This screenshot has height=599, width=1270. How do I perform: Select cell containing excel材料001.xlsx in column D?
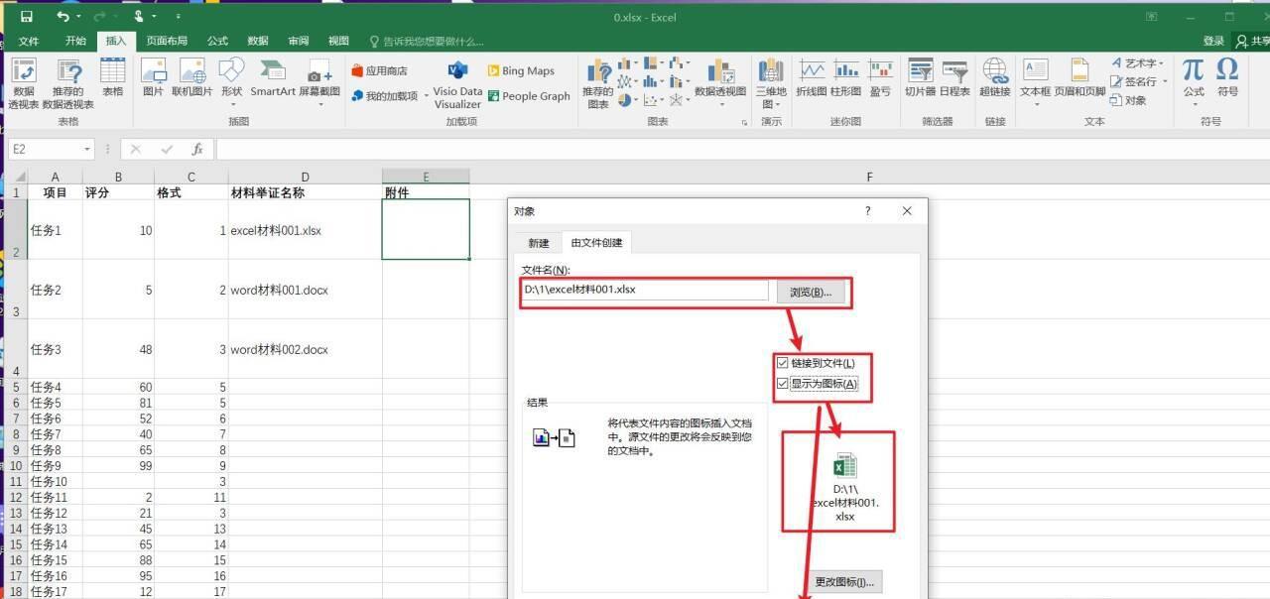pos(306,230)
